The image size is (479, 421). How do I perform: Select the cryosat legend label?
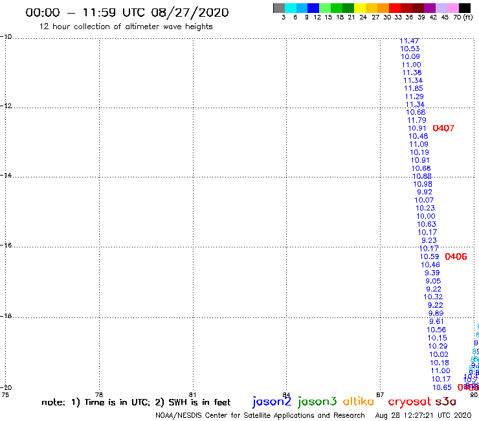click(410, 402)
